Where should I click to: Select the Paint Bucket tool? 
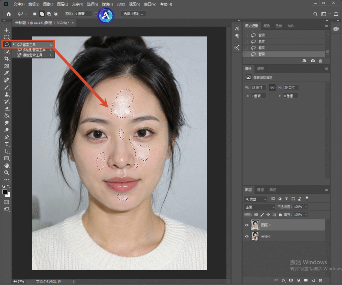pyautogui.click(x=7, y=116)
